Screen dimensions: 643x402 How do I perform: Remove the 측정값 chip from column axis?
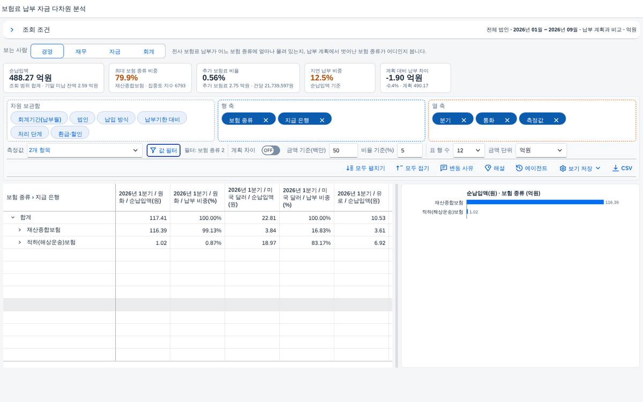556,120
